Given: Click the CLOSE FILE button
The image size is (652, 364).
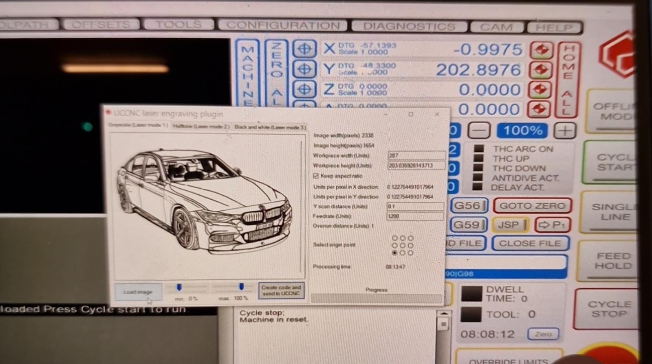Looking at the screenshot, I should pyautogui.click(x=530, y=243).
